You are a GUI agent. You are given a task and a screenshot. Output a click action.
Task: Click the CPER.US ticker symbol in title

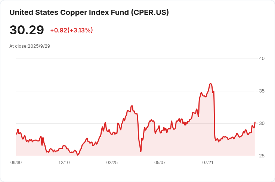150,13
